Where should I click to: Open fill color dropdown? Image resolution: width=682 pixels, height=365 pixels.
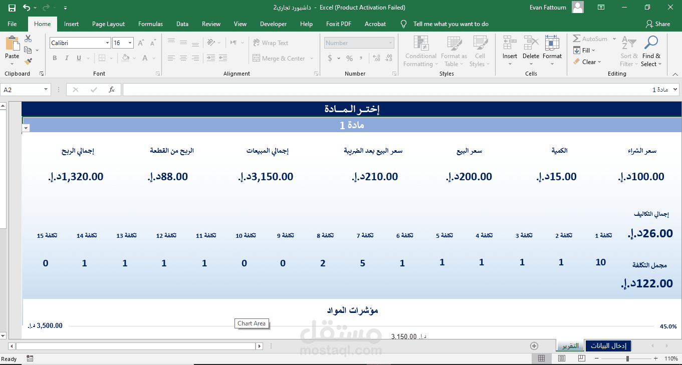tap(134, 59)
